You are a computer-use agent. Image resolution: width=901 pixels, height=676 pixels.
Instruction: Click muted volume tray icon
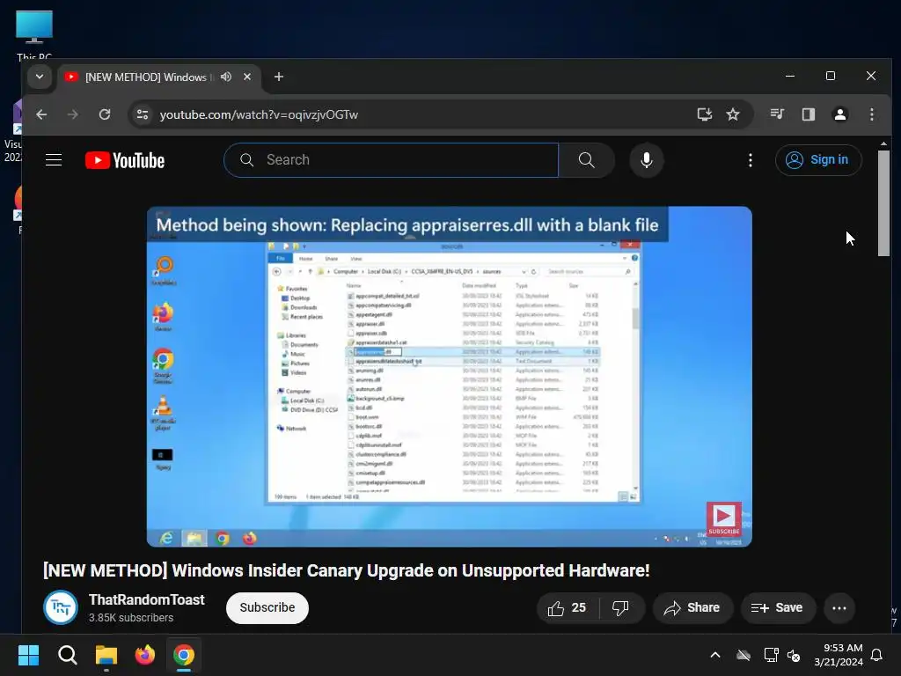(x=795, y=655)
